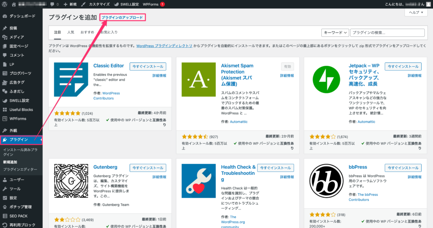Open the comments bubble icon in admin bar
The width and height of the screenshot is (433, 228).
click(52, 4)
